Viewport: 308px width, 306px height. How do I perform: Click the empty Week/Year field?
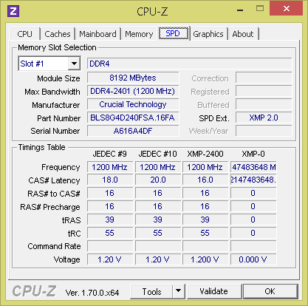coord(264,131)
